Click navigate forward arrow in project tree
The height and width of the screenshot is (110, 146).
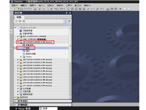[x=24, y=21]
